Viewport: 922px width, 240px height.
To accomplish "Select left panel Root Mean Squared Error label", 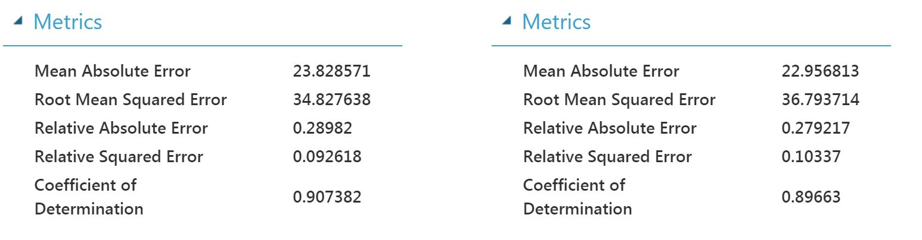I will tap(131, 100).
